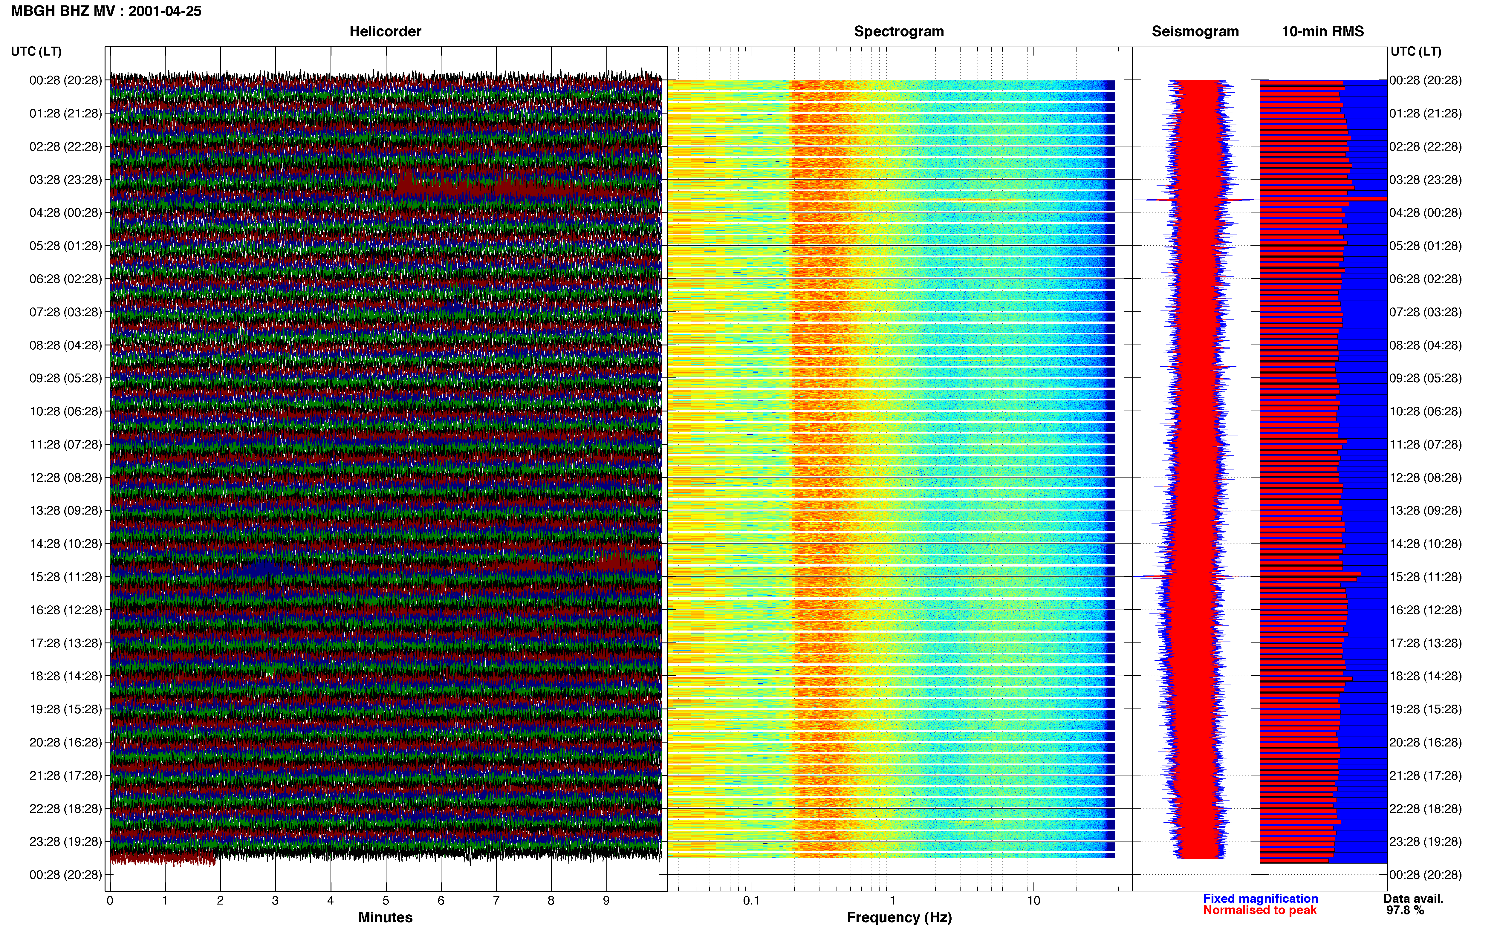Select the 'Helicorder' panel heading
The image size is (1500, 938).
385,32
